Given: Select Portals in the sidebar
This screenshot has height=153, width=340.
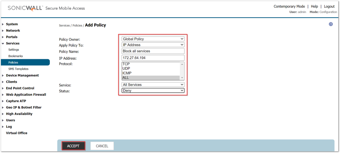Looking at the screenshot, I should [12, 37].
